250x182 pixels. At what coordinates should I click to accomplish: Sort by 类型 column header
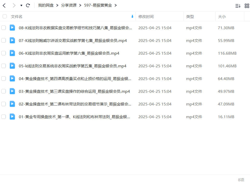tap(190, 17)
